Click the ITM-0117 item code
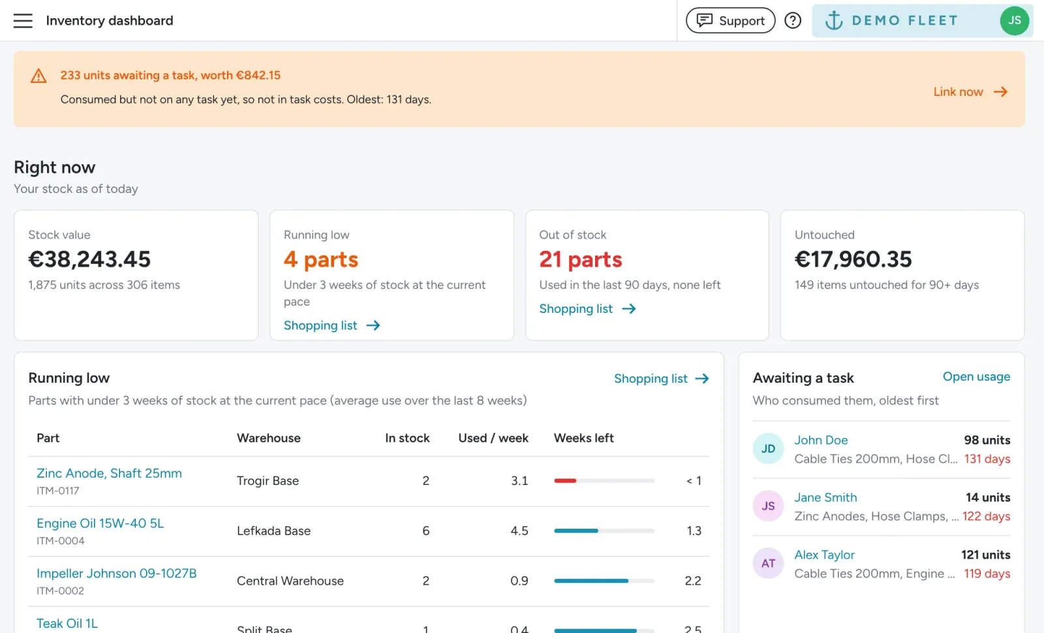Screen dimensions: 1044x633 tap(58, 491)
